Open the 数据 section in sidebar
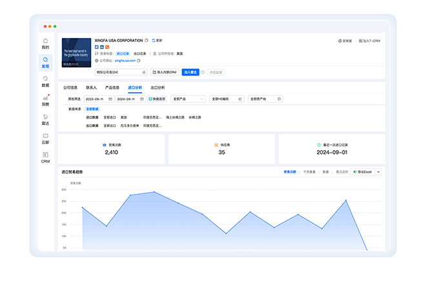Image resolution: width=426 pixels, height=290 pixels. click(x=45, y=81)
